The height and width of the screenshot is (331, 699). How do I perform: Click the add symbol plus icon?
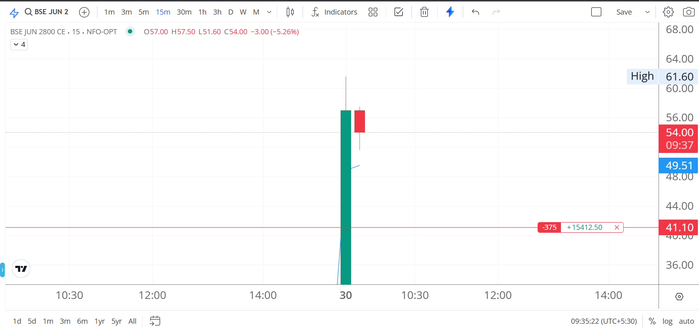[84, 12]
